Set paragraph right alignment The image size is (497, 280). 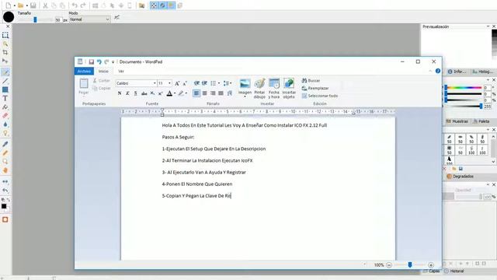pyautogui.click(x=213, y=93)
